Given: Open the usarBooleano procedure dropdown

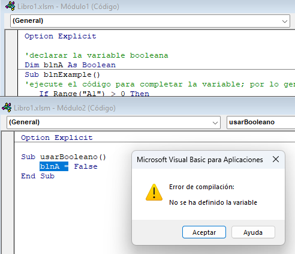Looking at the screenshot, I should coord(261,122).
